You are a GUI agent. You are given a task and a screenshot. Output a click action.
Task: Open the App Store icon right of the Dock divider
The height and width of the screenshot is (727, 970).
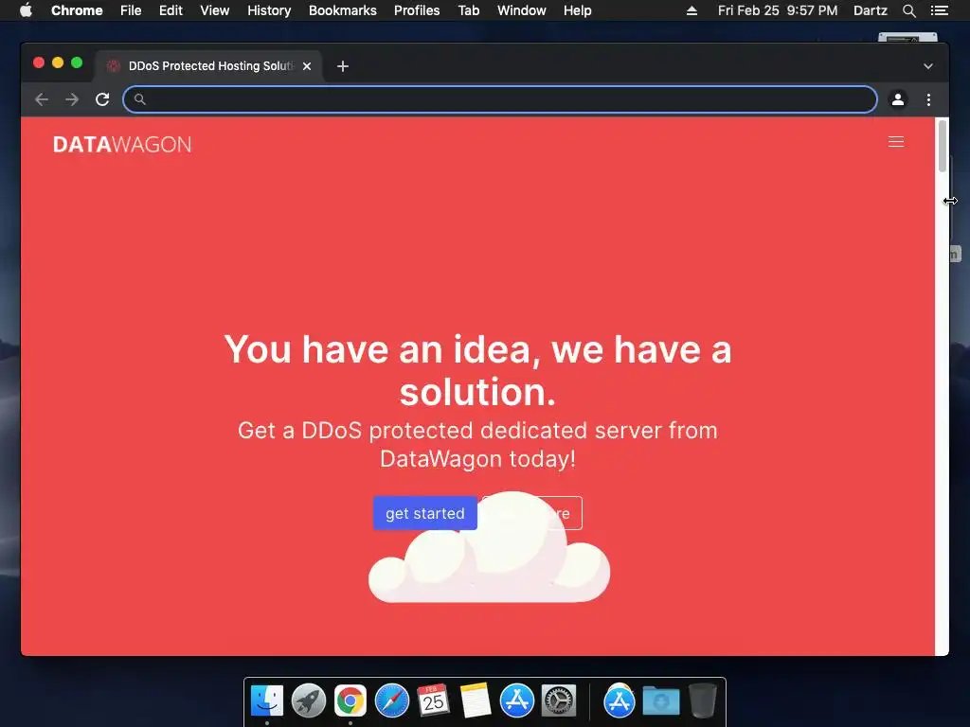620,701
